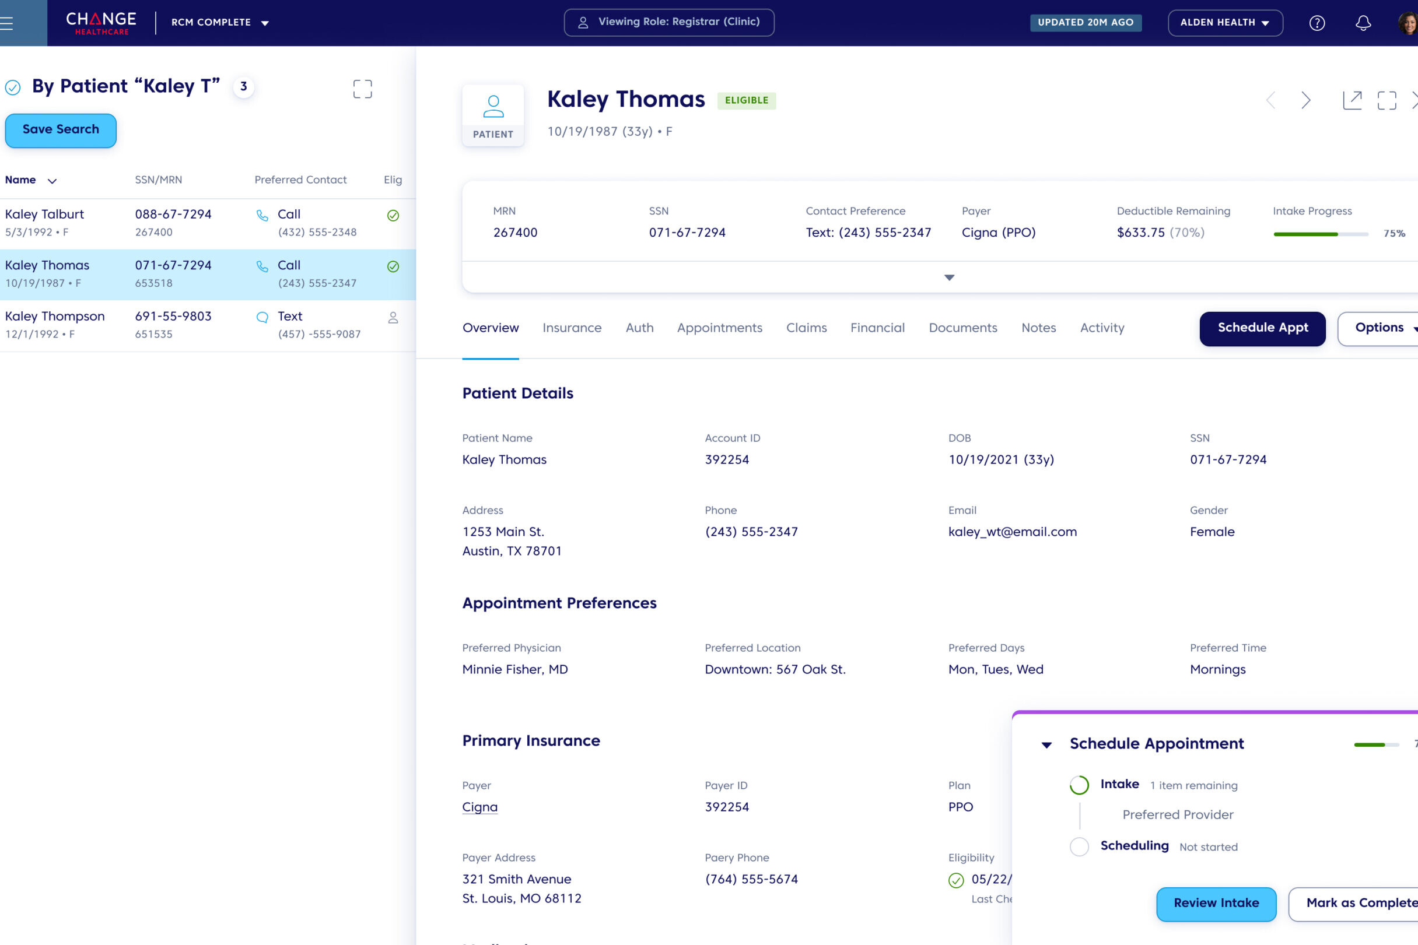Image resolution: width=1418 pixels, height=945 pixels.
Task: Open the Cigna payer link
Action: point(479,807)
